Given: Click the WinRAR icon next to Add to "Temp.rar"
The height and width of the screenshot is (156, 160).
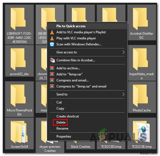Looking at the screenshot, I should click(52, 74).
